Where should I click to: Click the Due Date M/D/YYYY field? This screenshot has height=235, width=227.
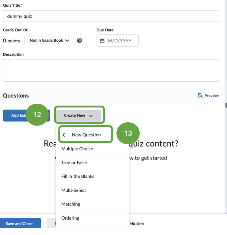click(117, 41)
